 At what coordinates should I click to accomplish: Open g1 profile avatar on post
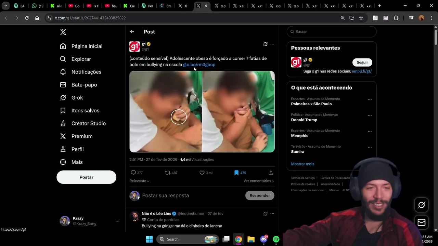134,46
